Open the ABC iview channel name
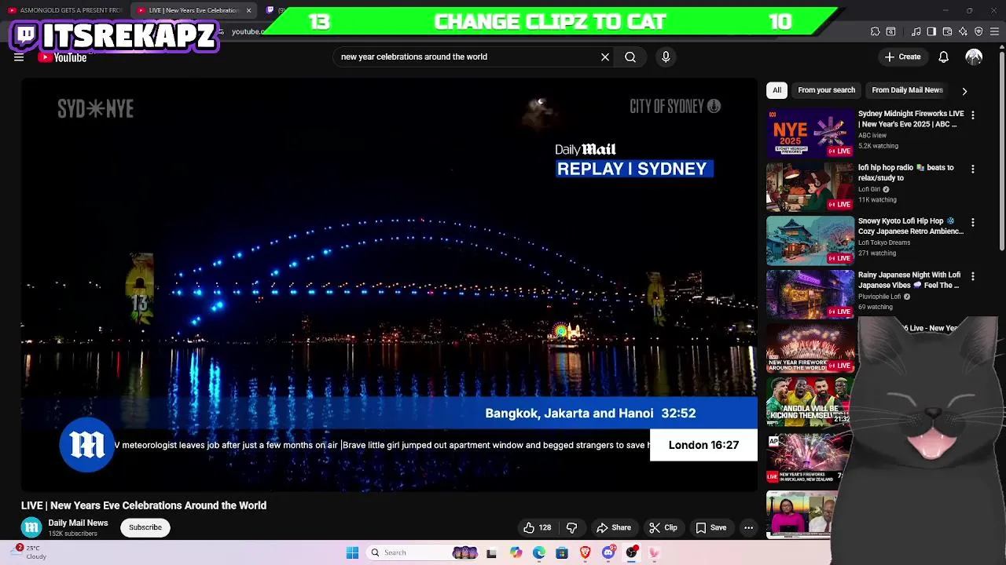Viewport: 1006px width, 565px height. click(x=872, y=135)
